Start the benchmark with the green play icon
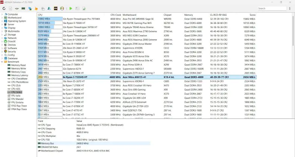This screenshot has height=157, width=295. (71, 9)
